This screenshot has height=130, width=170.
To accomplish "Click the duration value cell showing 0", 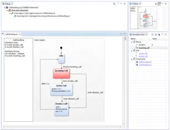I will click(152, 45).
